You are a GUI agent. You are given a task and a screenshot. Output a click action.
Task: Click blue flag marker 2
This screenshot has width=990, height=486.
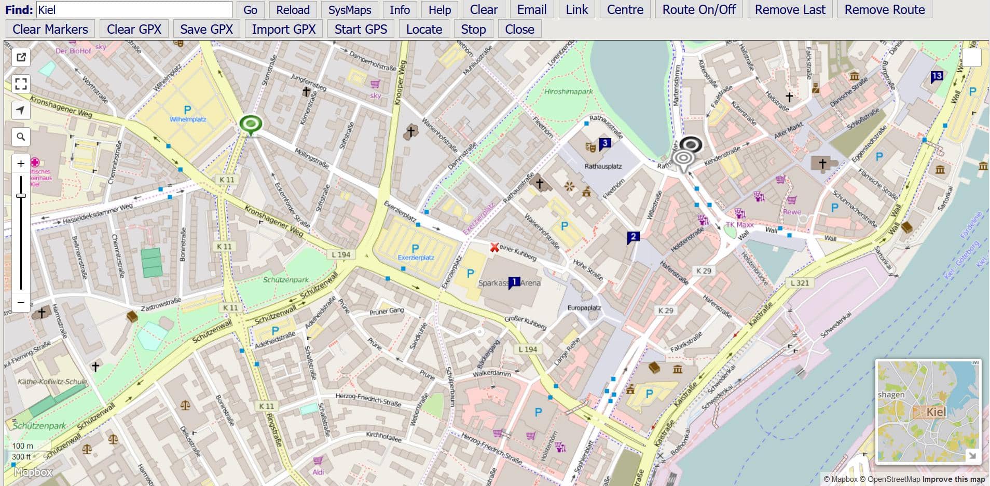[x=632, y=237]
